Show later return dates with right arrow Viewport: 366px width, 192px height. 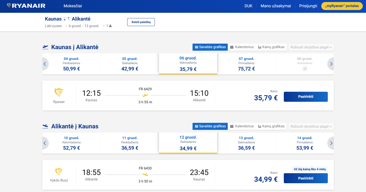[x=331, y=143]
